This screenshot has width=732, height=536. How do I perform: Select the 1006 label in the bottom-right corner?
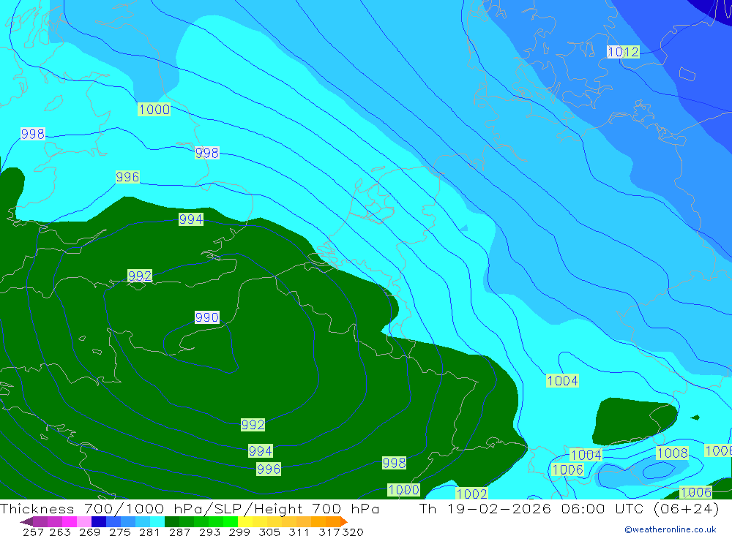click(x=695, y=493)
